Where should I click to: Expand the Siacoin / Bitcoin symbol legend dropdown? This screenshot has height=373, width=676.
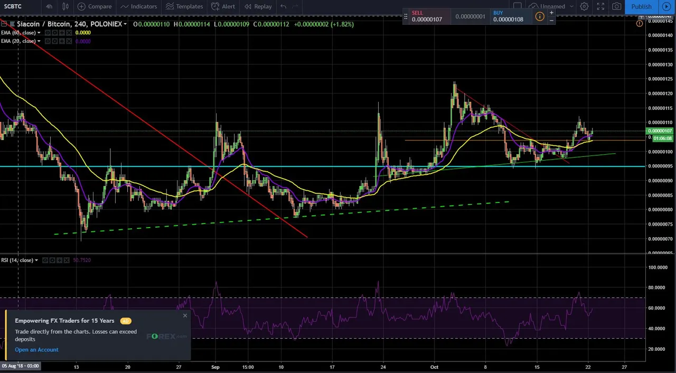point(125,24)
